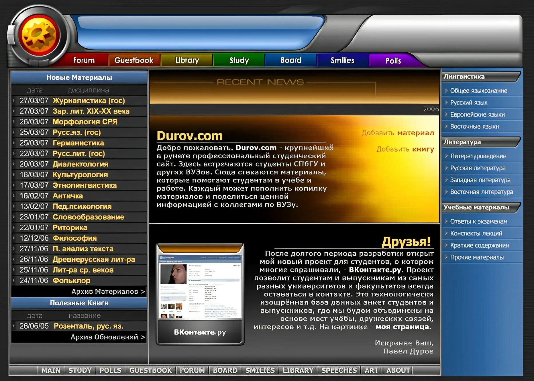Open the Guestbook tab

click(134, 60)
